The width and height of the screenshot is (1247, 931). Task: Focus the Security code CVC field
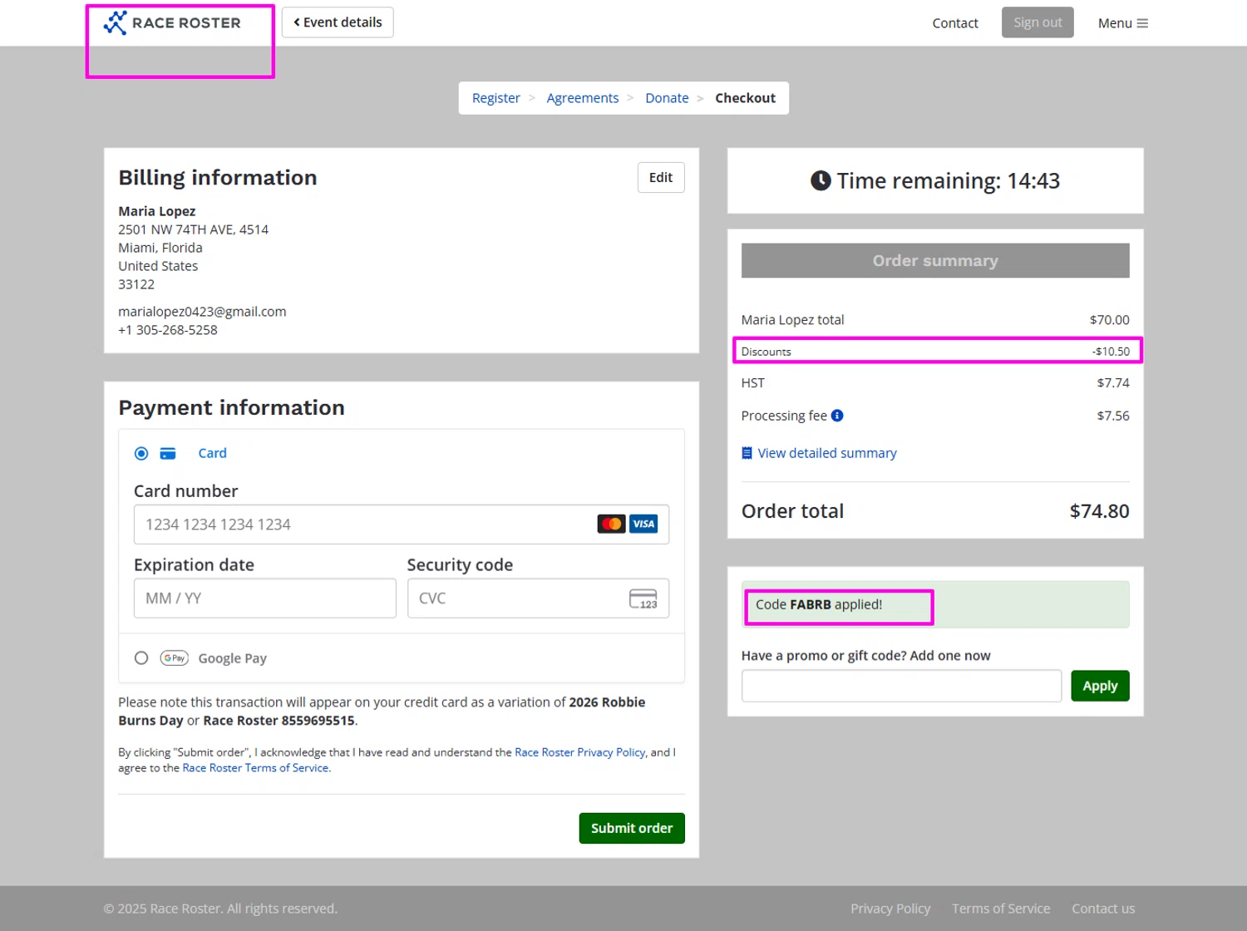coord(538,598)
